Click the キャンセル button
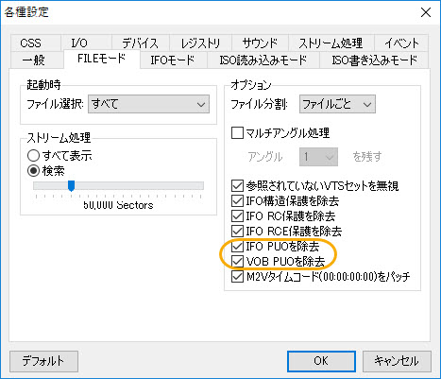441x379 pixels. [397, 361]
